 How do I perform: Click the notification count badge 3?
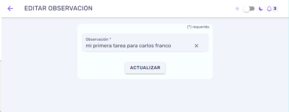click(275, 8)
